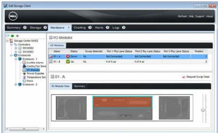Select the I/O Modules tree item
The image size is (218, 133).
[x=33, y=70]
